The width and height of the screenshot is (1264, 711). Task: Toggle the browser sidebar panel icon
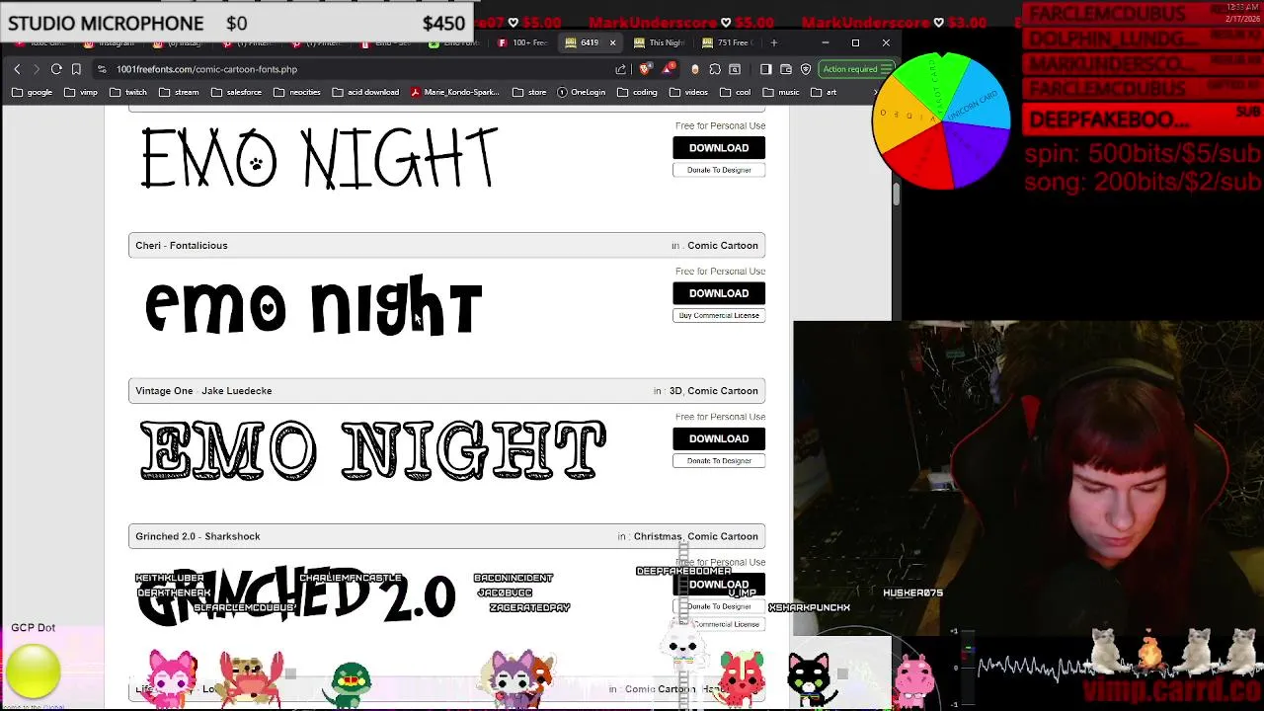click(765, 69)
